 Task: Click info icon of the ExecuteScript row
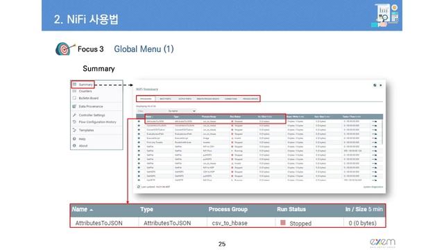click(139, 138)
